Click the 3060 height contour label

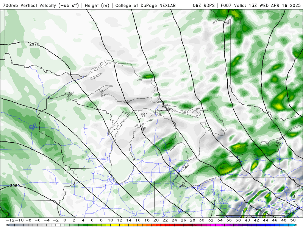(x=15, y=186)
